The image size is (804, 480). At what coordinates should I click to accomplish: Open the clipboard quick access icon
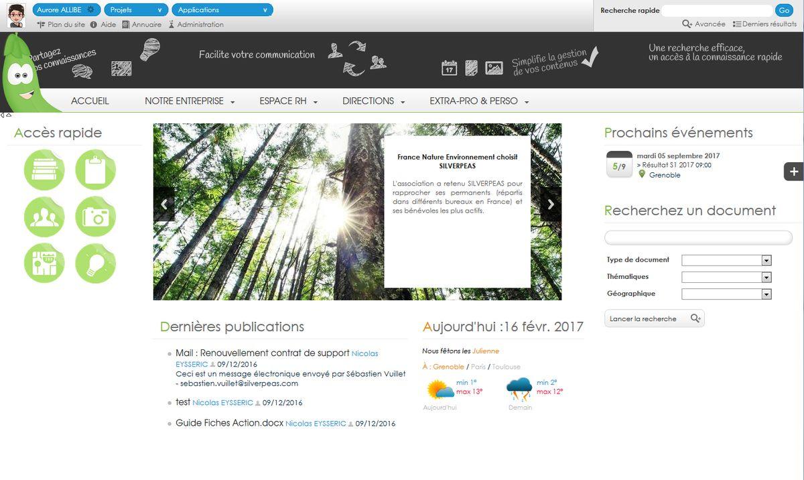tap(96, 170)
